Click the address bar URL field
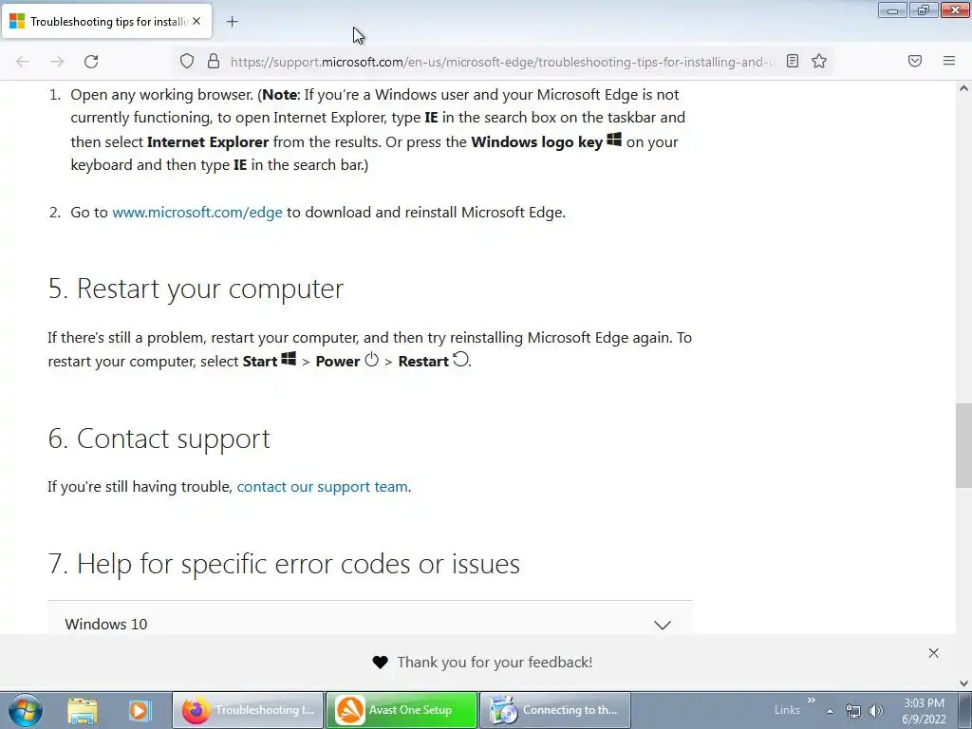The image size is (972, 729). click(502, 62)
